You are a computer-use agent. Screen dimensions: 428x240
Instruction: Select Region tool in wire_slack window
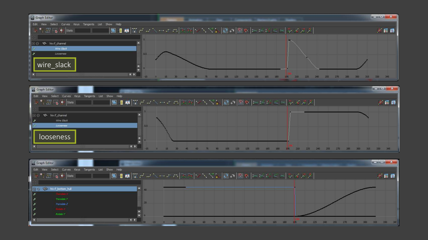[x=55, y=30]
